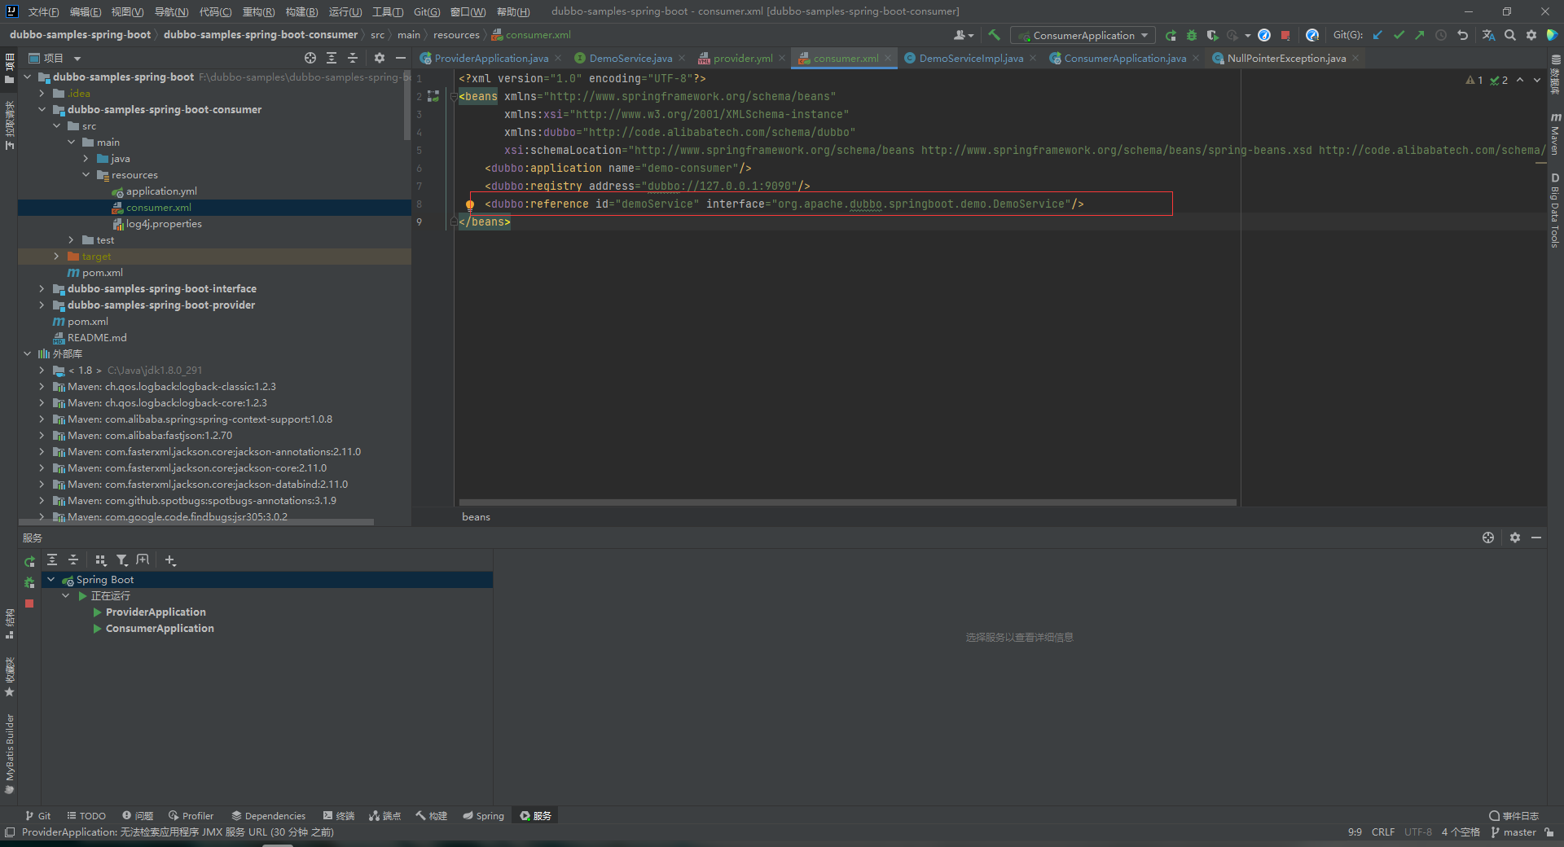Viewport: 1564px width, 847px height.
Task: Click the Git commit green checkmark
Action: pos(1399,35)
